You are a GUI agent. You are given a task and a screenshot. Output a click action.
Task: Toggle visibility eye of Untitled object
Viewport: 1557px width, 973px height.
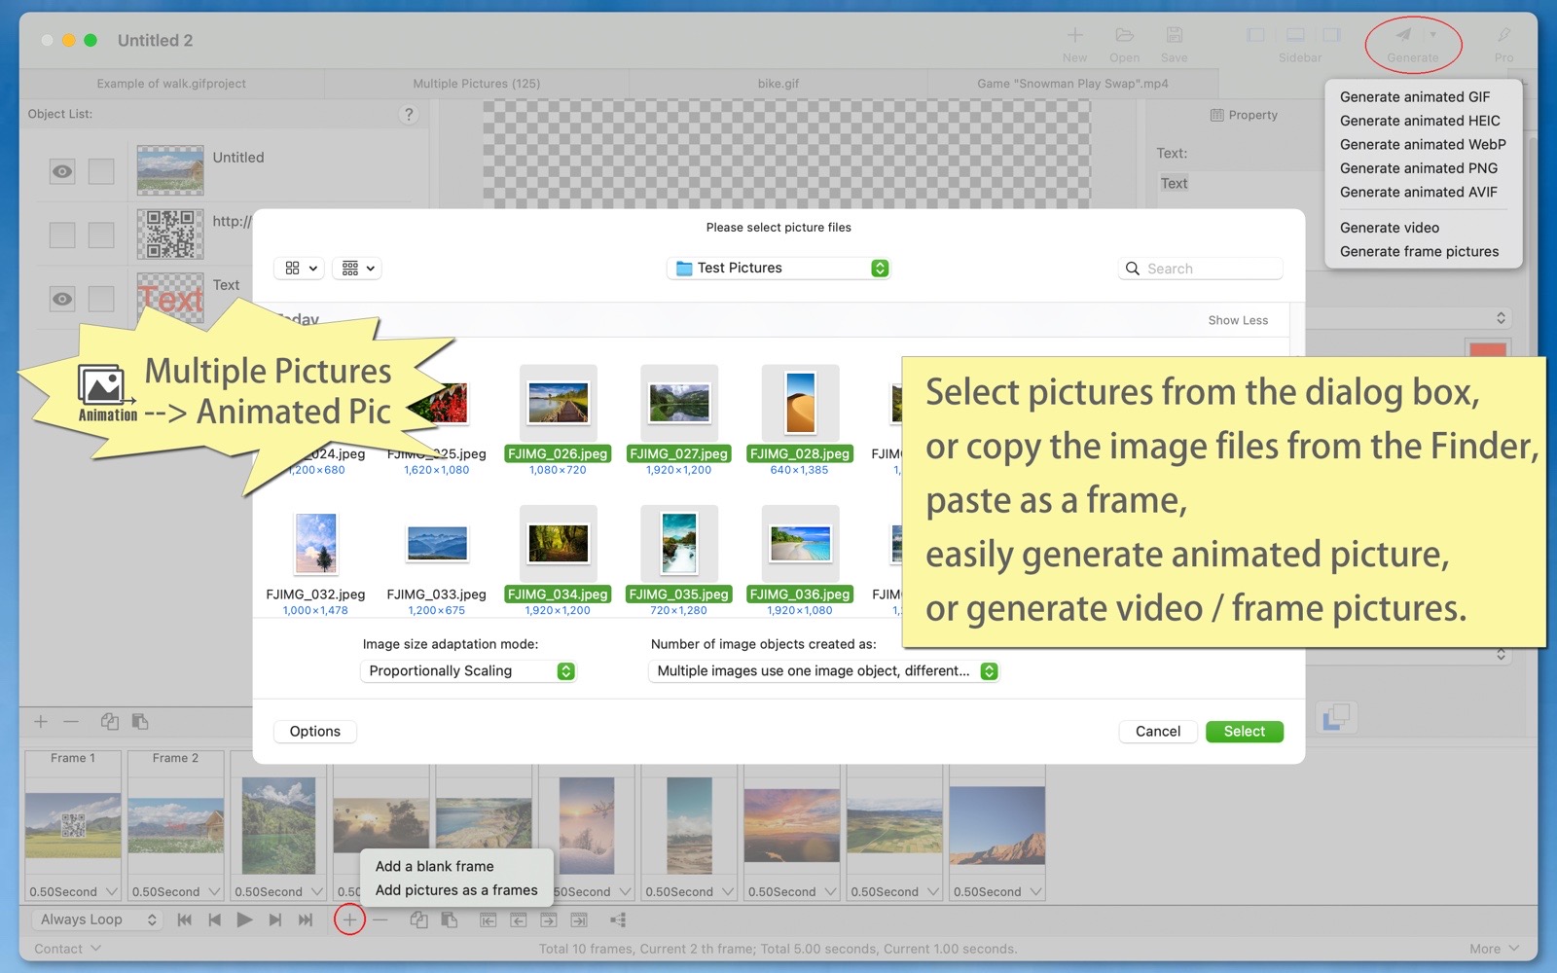click(62, 171)
